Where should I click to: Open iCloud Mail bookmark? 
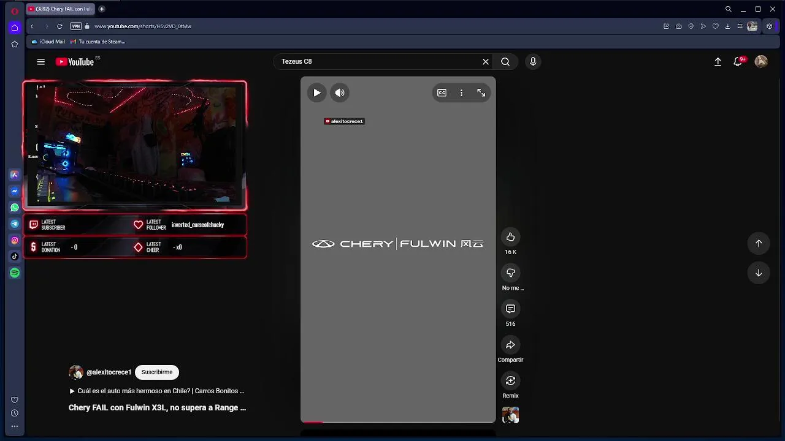coord(48,42)
